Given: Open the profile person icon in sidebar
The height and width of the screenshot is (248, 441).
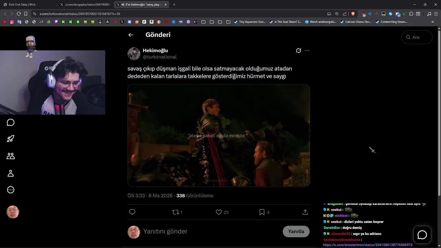Looking at the screenshot, I should (11, 173).
